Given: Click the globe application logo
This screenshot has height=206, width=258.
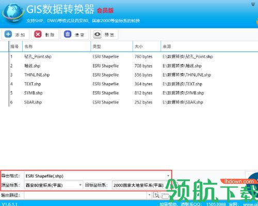Looking at the screenshot, I should pyautogui.click(x=13, y=13).
